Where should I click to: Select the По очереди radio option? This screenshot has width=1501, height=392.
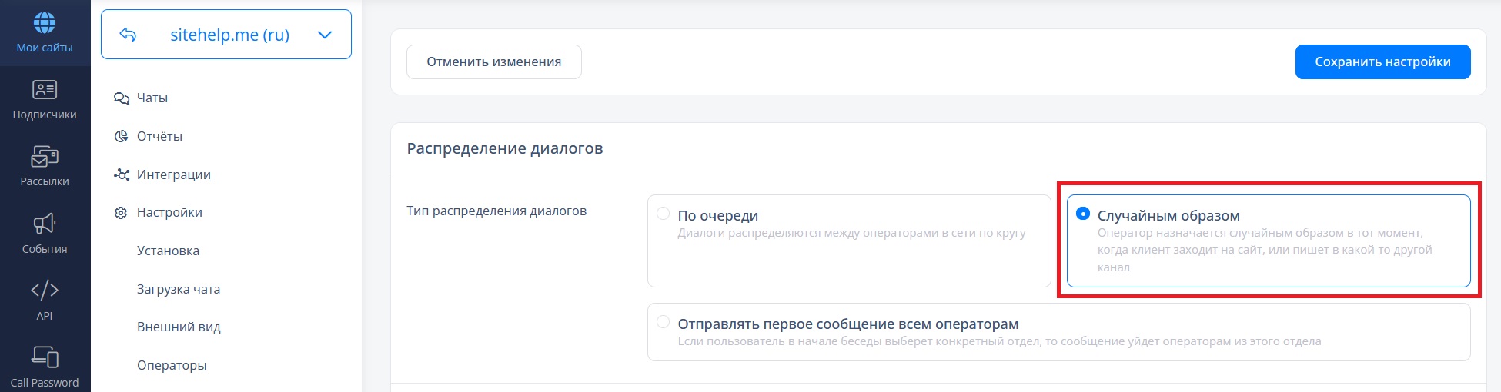(x=663, y=214)
